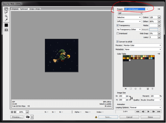Click the image Height field
Screen dimensions: 166x123
[x=122, y=100]
